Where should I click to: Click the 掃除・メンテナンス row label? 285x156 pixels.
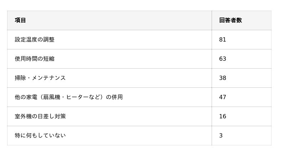coord(40,78)
